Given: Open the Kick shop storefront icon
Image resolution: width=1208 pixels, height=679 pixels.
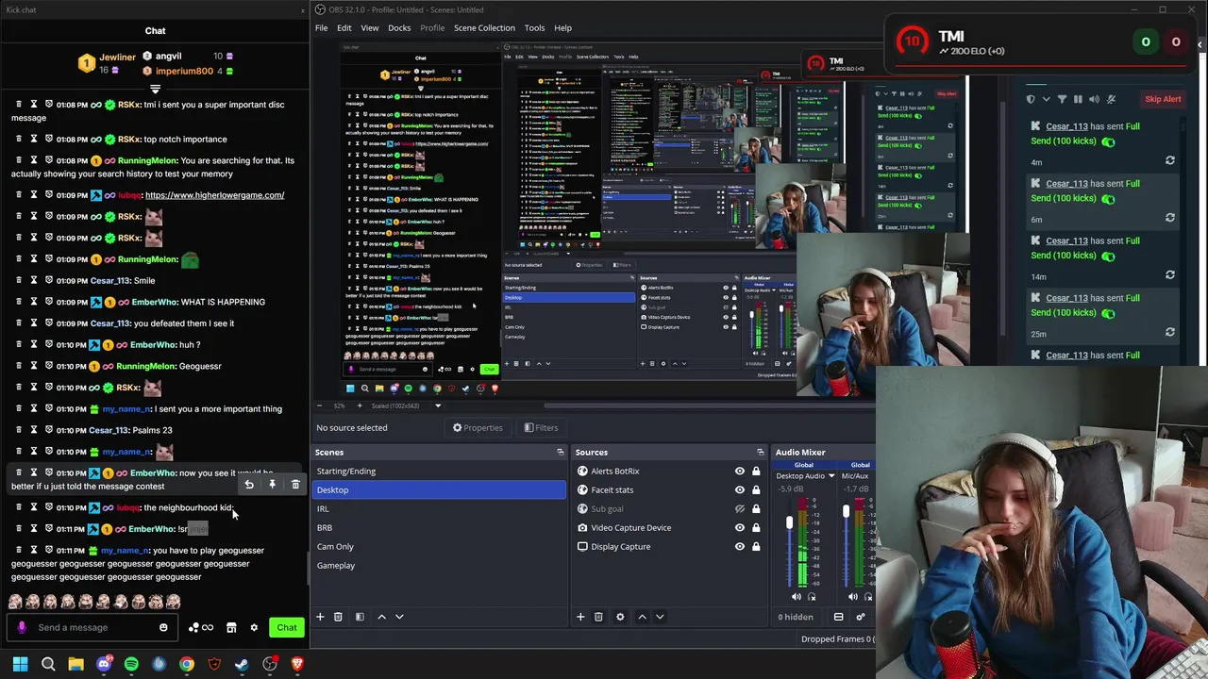Looking at the screenshot, I should click(231, 628).
